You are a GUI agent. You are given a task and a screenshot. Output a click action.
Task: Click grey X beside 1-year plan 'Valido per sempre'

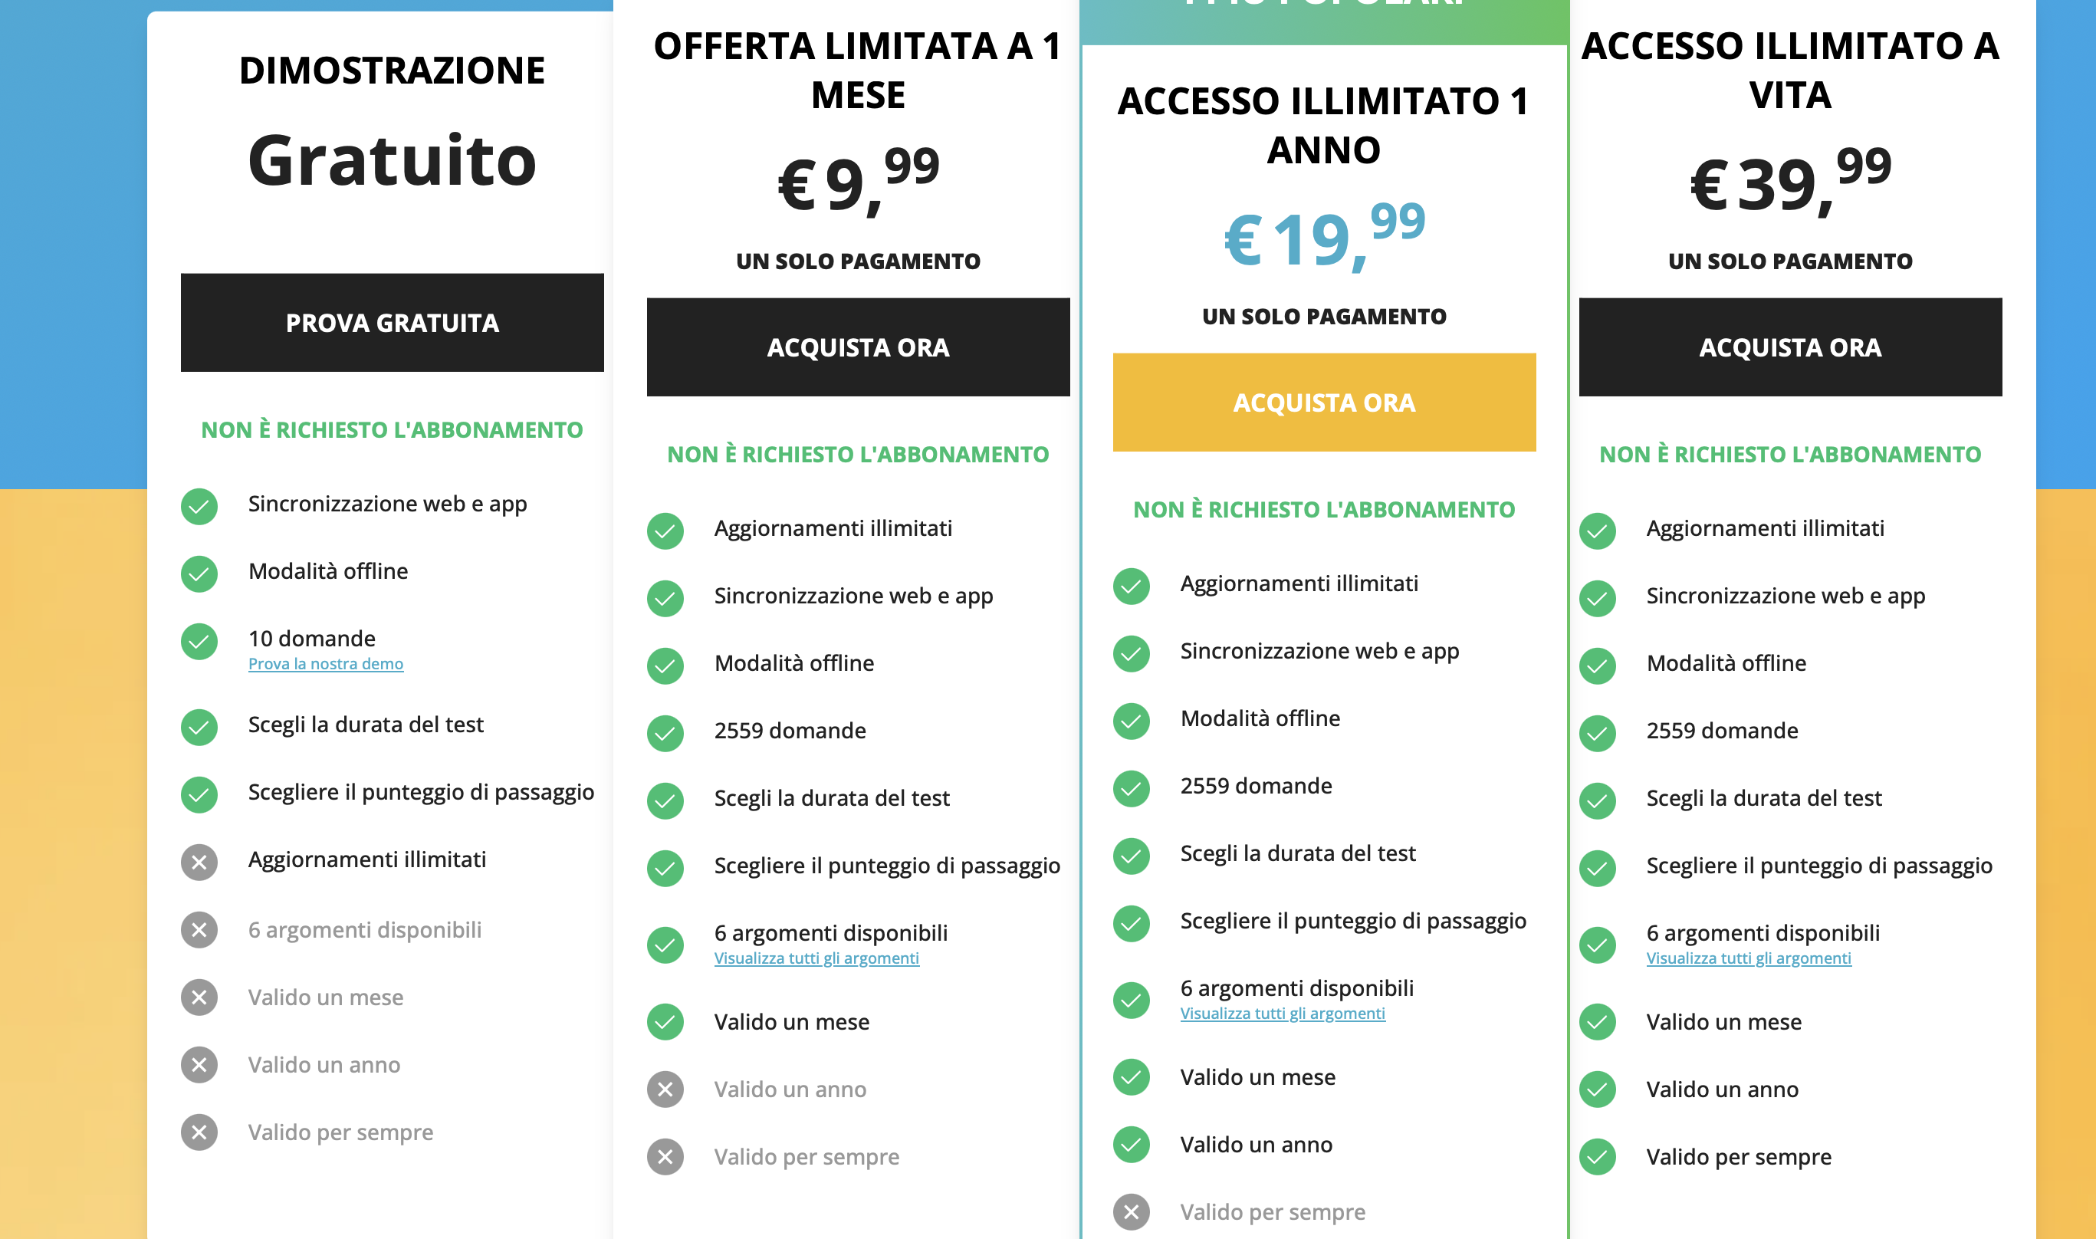tap(1131, 1211)
